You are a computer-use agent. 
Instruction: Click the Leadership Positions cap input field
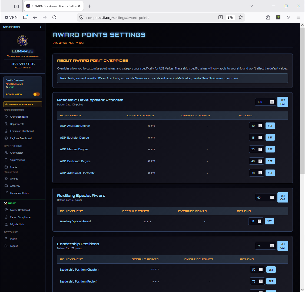click(x=265, y=246)
